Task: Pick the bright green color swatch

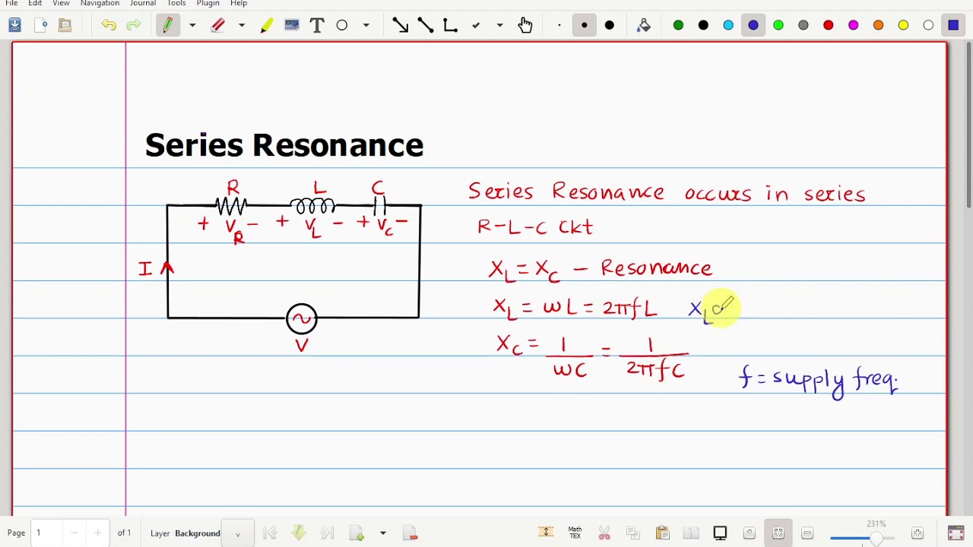Action: click(778, 25)
